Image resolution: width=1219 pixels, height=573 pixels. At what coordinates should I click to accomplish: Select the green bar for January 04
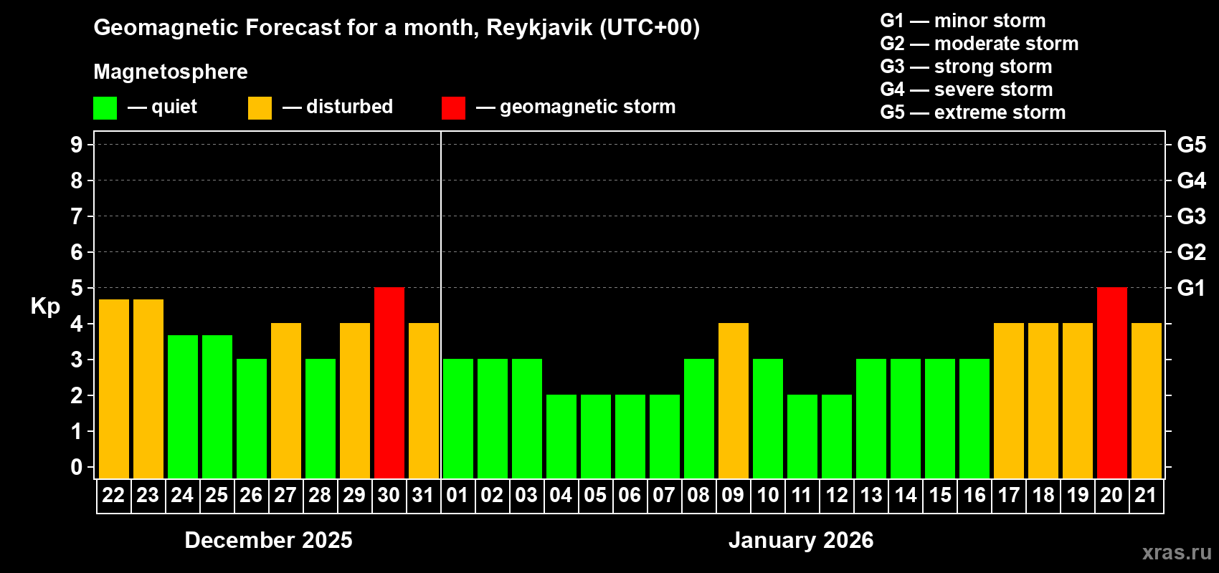(x=561, y=436)
